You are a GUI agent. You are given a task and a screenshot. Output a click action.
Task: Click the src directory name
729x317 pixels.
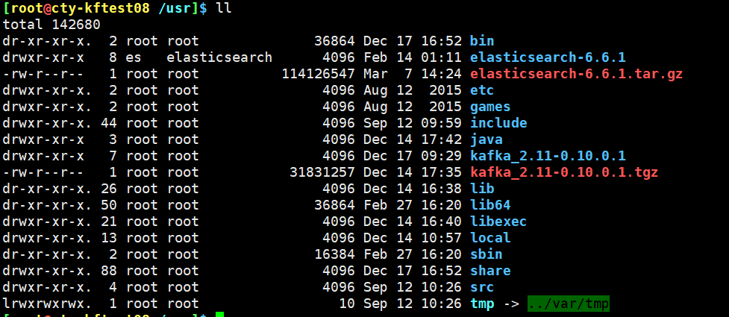(x=482, y=287)
